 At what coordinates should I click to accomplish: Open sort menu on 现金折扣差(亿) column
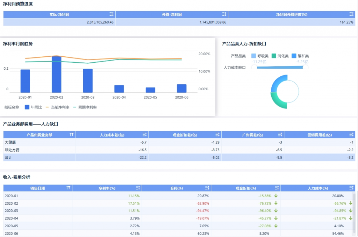click(217, 135)
